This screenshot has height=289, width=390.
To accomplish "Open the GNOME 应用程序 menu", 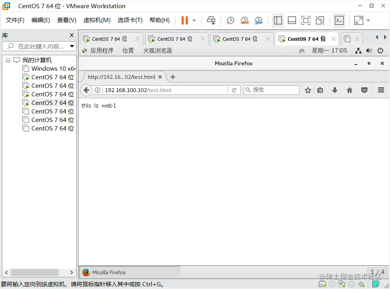I will point(102,51).
